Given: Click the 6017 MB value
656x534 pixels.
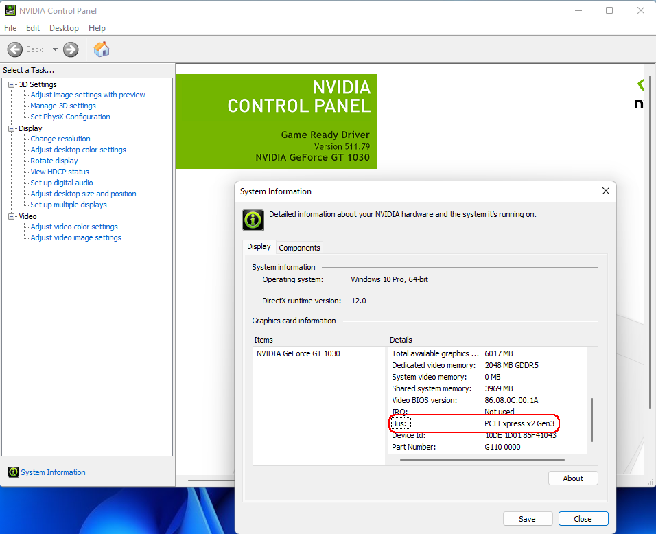Looking at the screenshot, I should point(499,353).
